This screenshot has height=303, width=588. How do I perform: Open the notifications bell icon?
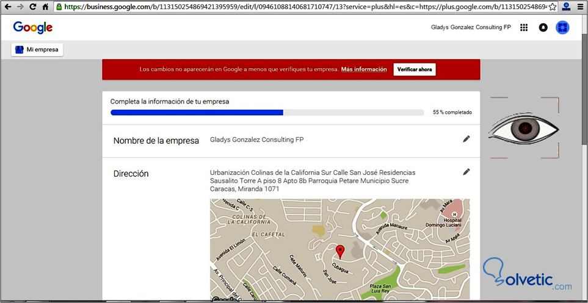[543, 27]
